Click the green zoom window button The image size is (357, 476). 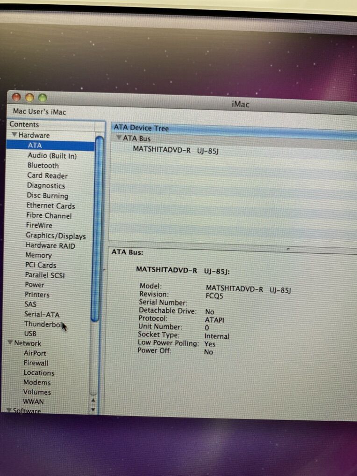pos(43,98)
